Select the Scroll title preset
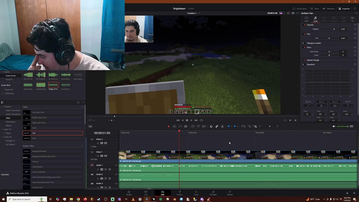 53,128
